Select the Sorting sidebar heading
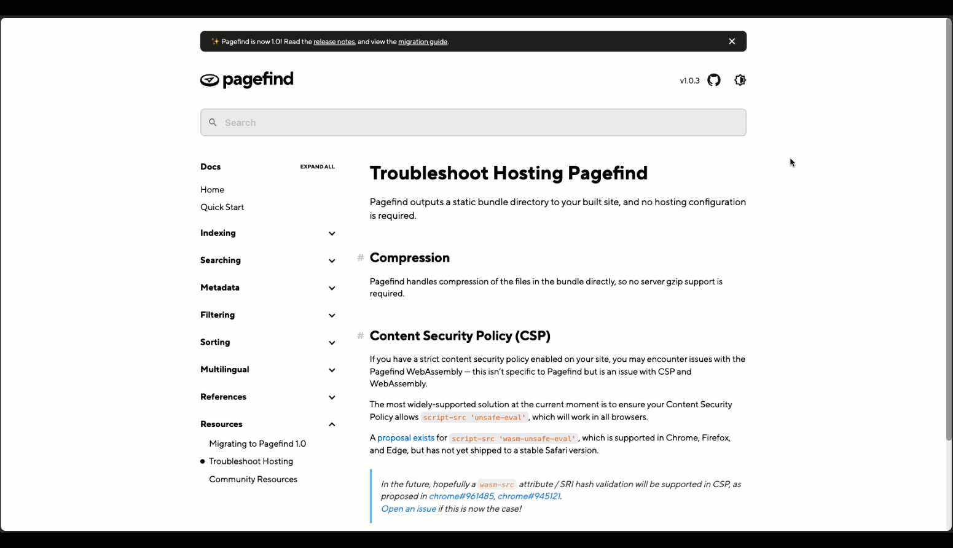The image size is (953, 548). tap(215, 342)
